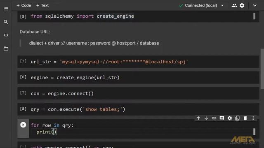Open the table of contents sidebar icon

pyautogui.click(x=6, y=9)
